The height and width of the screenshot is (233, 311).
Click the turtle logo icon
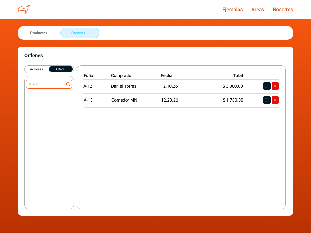(24, 9)
